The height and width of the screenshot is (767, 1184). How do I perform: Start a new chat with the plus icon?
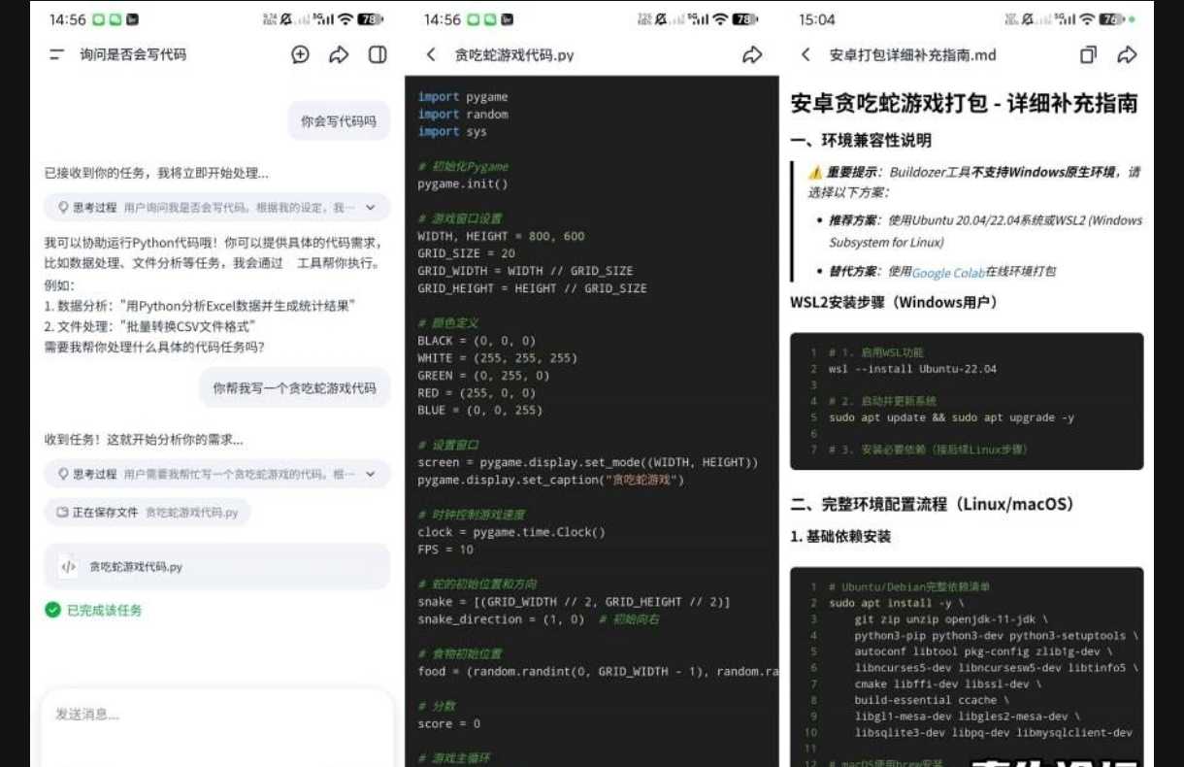coord(301,55)
